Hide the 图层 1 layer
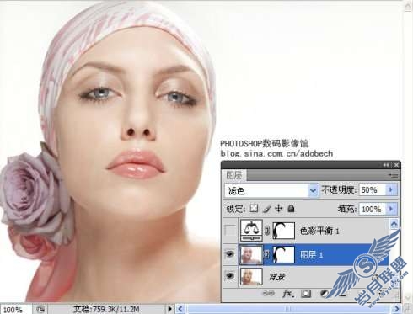This screenshot has height=314, width=413. (230, 254)
